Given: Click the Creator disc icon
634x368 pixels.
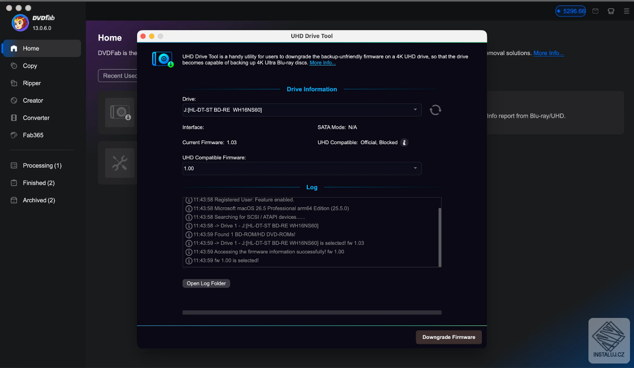Looking at the screenshot, I should coord(14,101).
